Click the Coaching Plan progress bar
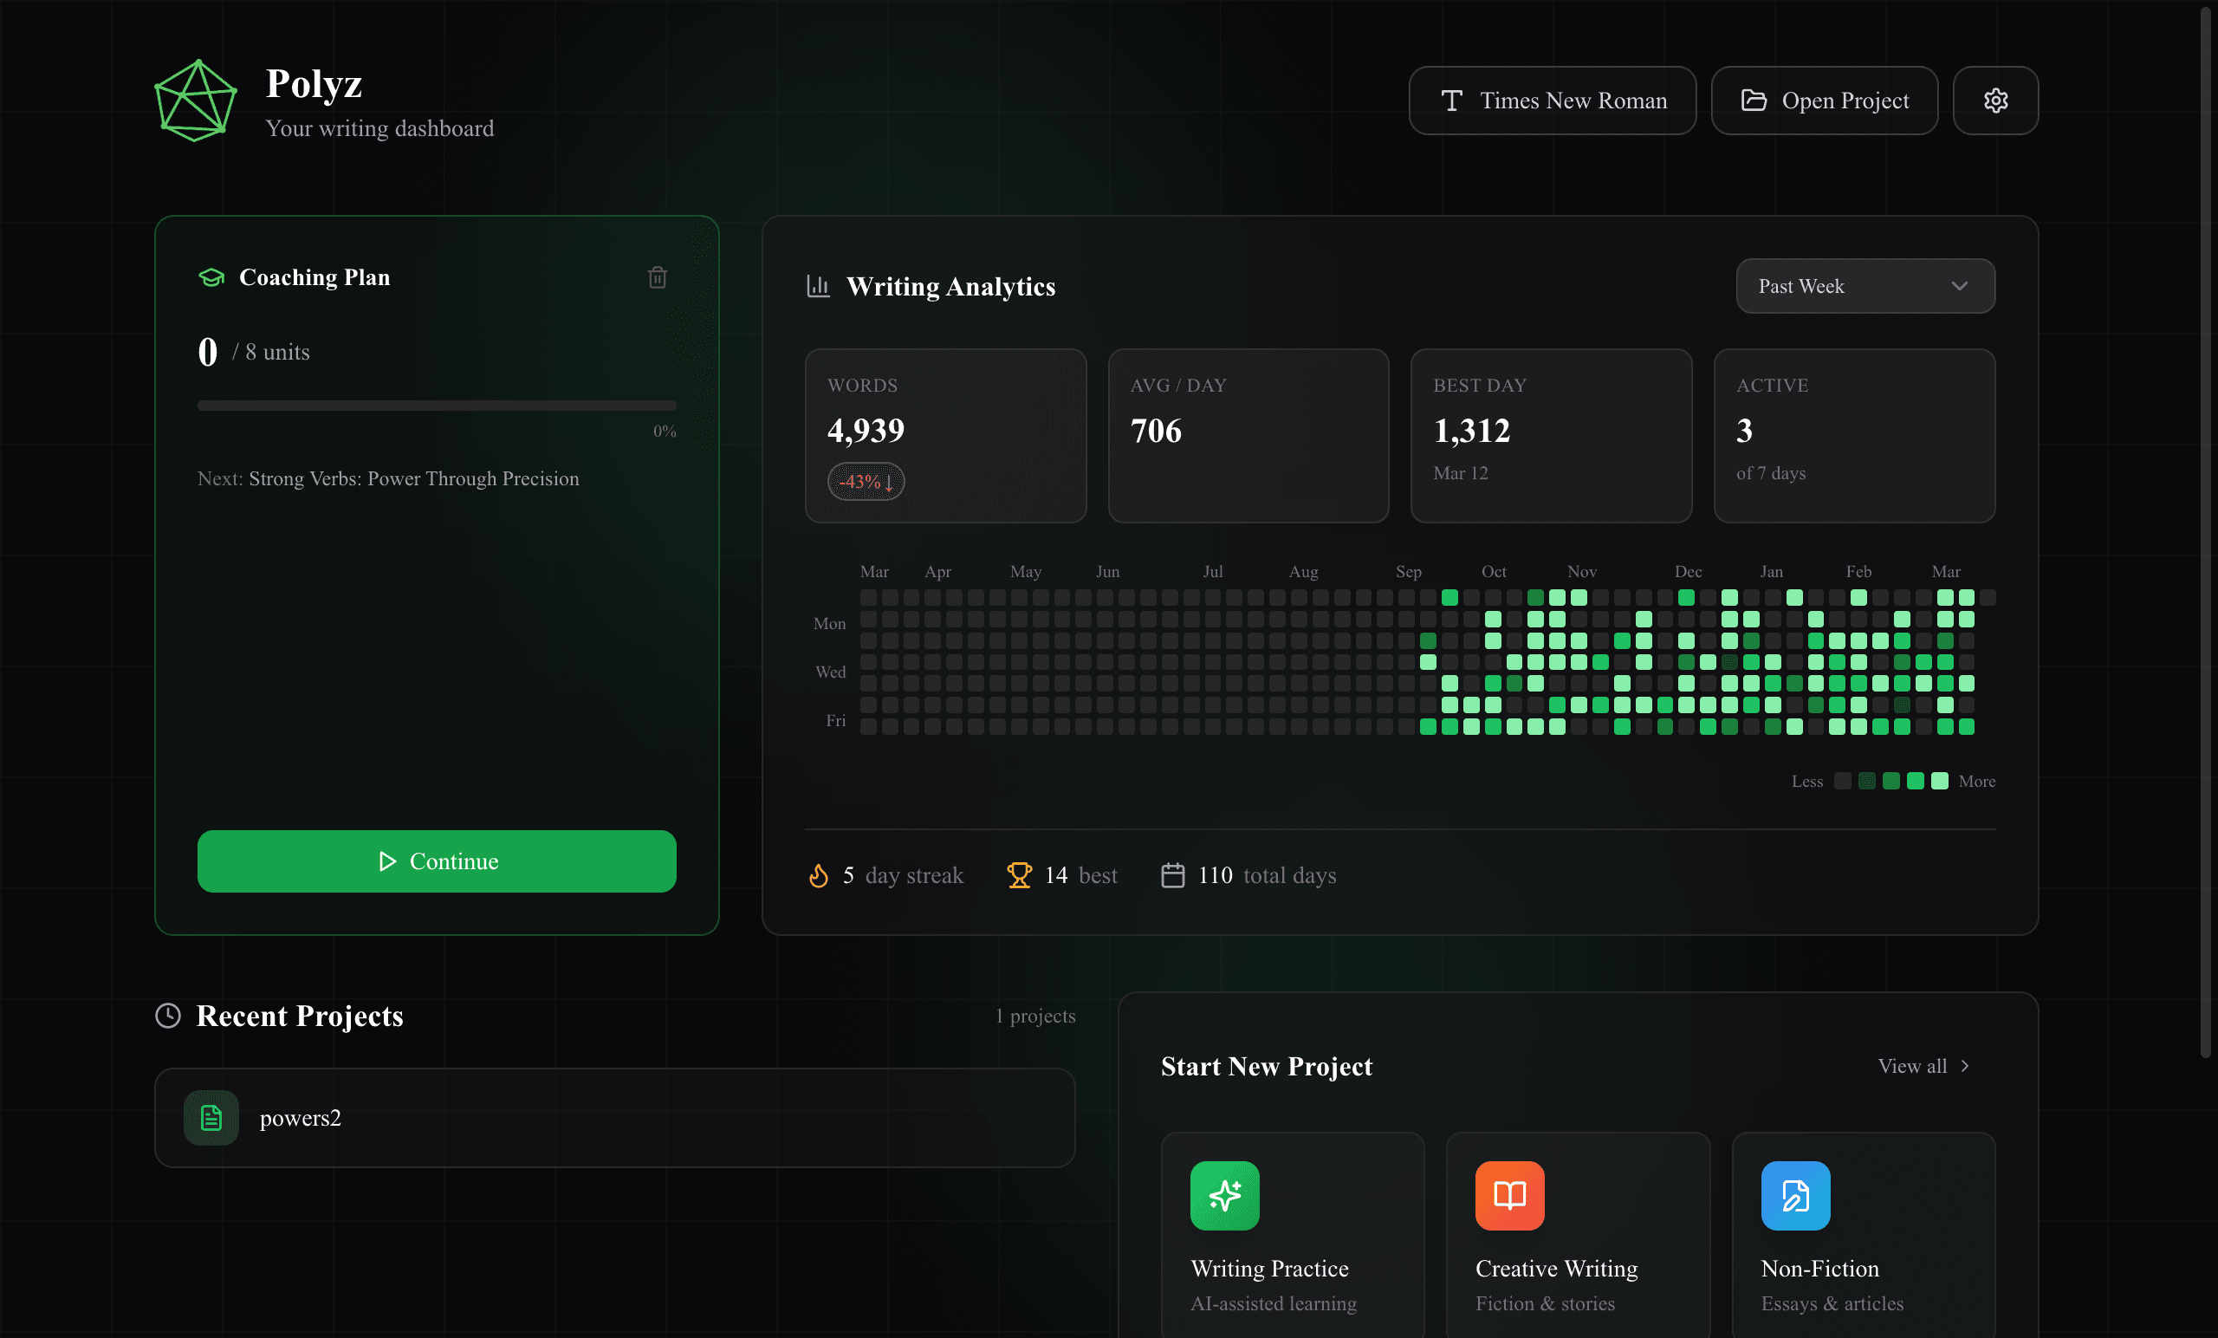2218x1338 pixels. pos(436,405)
